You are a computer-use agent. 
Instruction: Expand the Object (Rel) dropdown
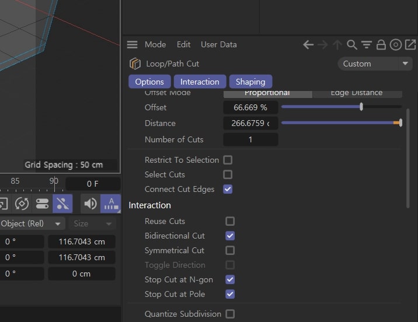click(32, 224)
